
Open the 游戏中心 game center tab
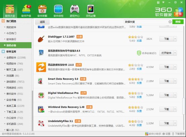pyautogui.click(x=75, y=11)
